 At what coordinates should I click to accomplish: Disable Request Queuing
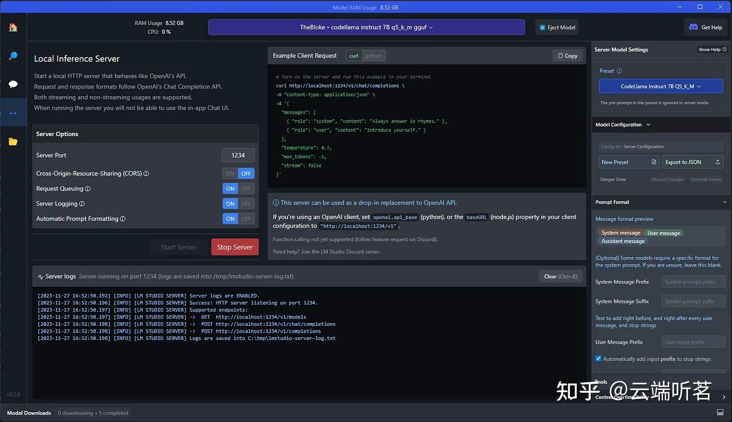point(246,188)
